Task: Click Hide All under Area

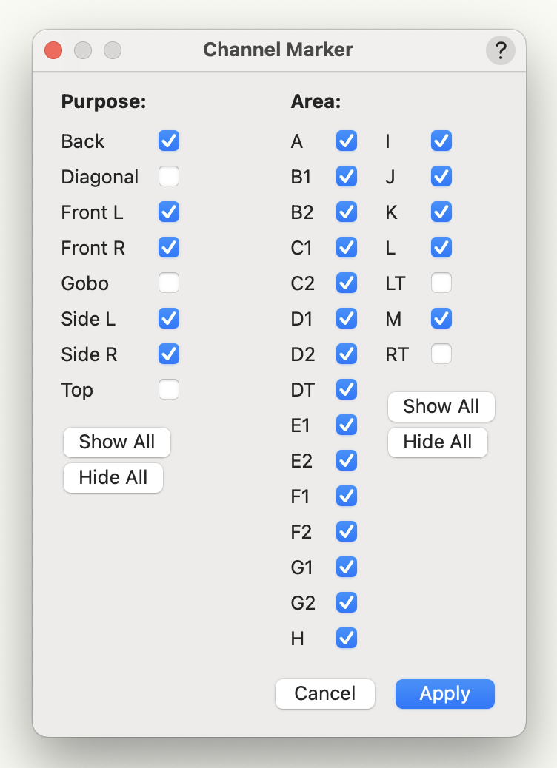Action: [x=437, y=442]
